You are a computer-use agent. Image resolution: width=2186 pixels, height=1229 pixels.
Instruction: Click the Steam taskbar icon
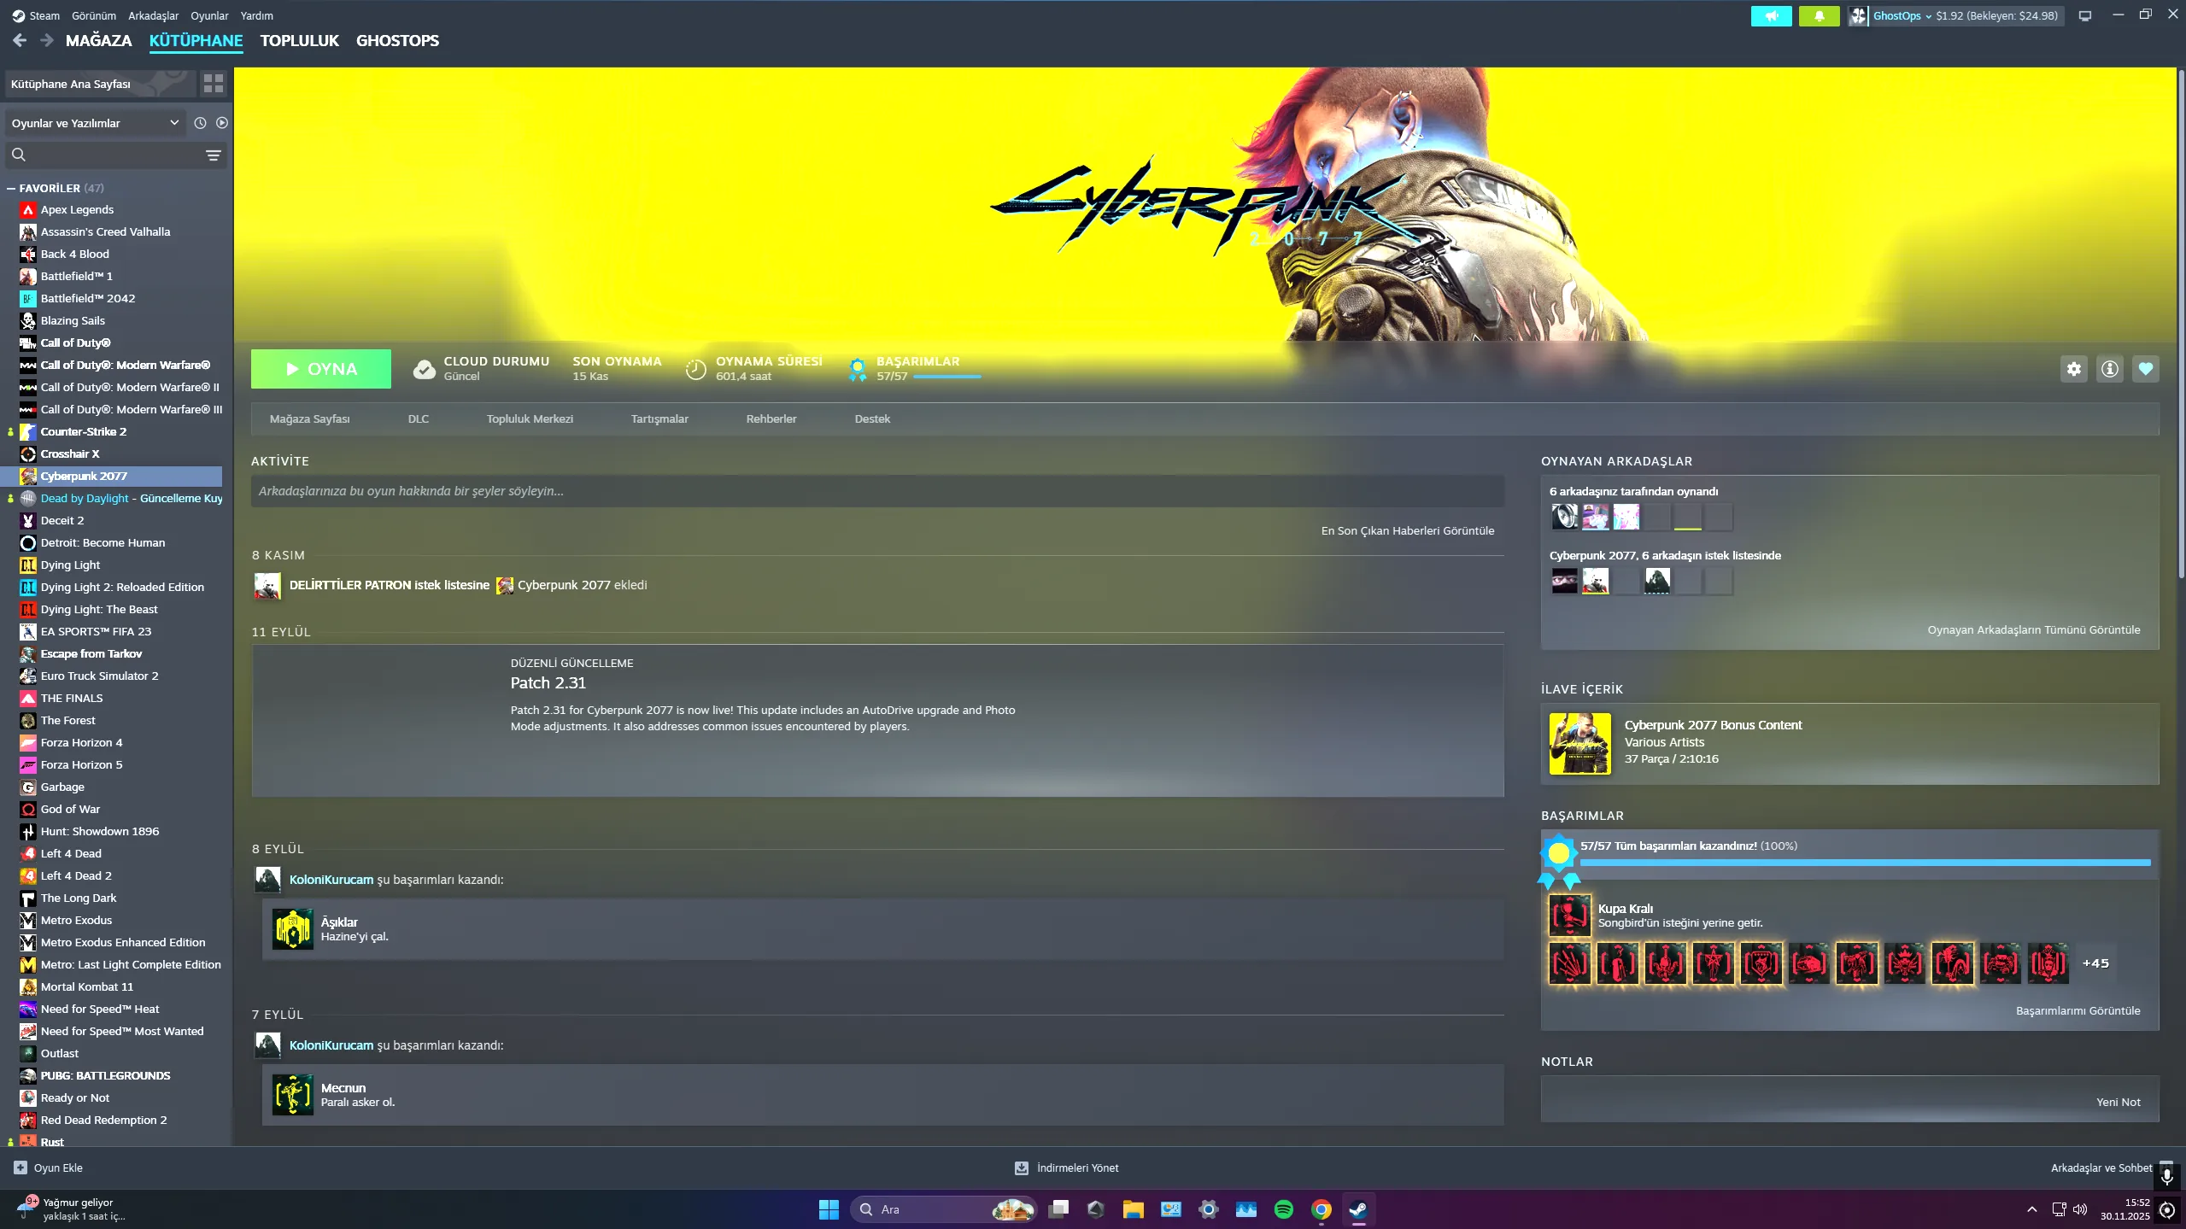click(x=1358, y=1209)
